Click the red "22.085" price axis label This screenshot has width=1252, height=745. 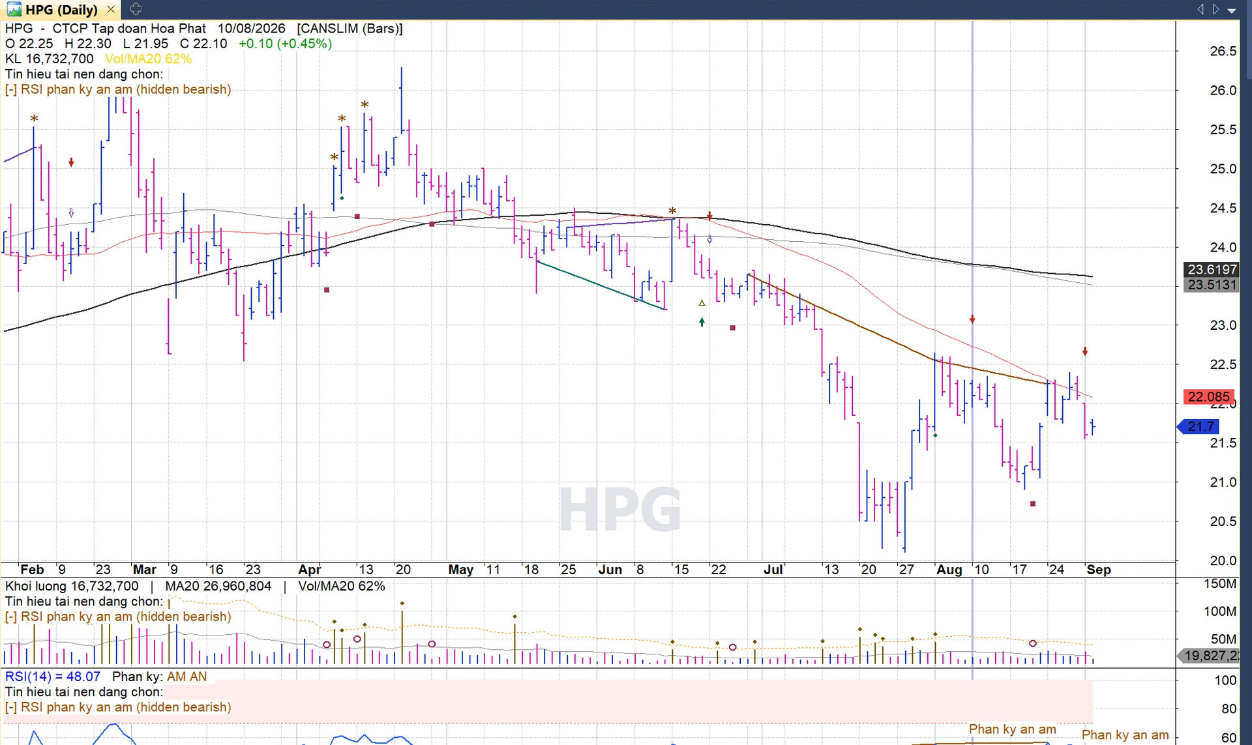point(1208,396)
